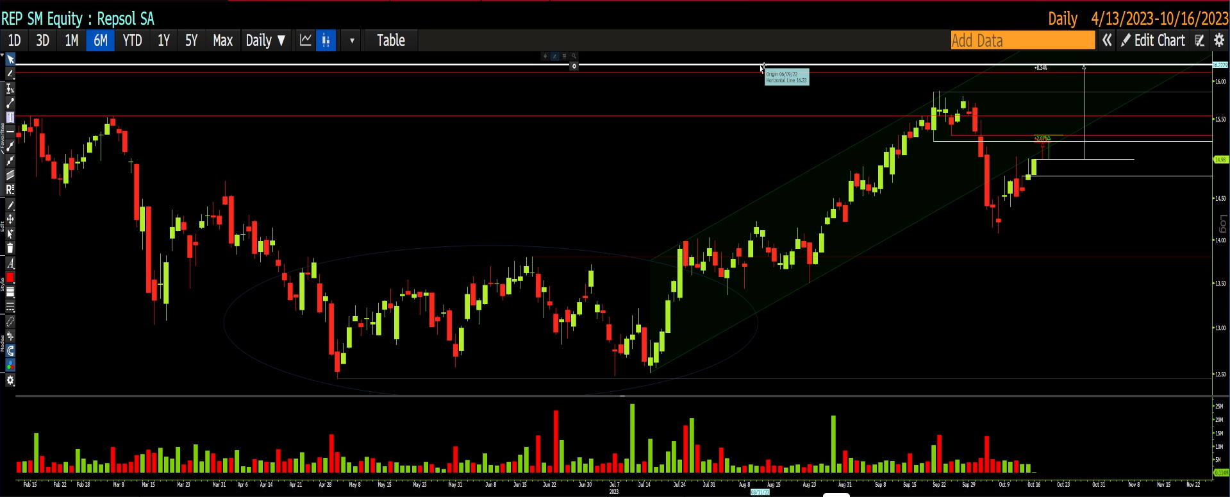Open annotation toolbar settings gear
This screenshot has height=497, width=1230.
click(x=10, y=380)
